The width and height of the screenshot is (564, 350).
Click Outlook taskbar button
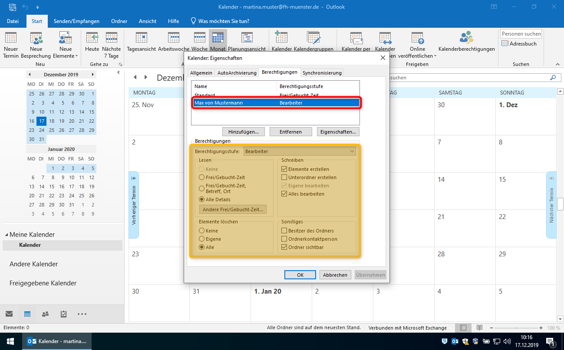coord(57,341)
